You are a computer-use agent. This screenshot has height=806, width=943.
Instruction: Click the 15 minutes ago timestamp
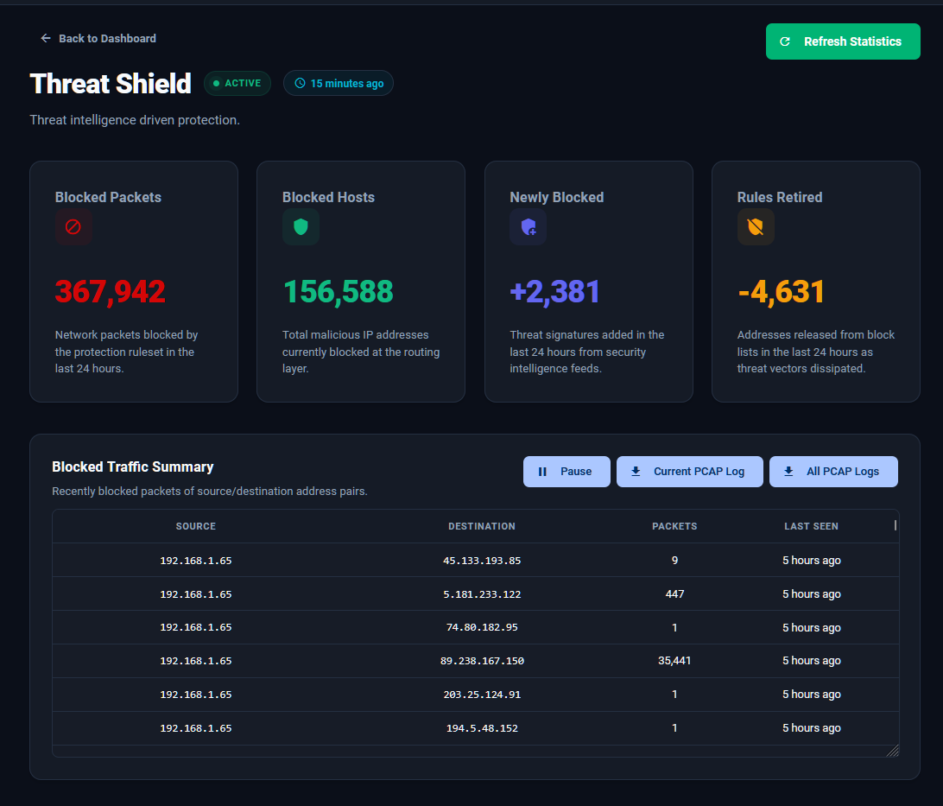tap(338, 83)
